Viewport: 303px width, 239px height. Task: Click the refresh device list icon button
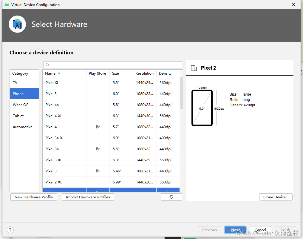[x=171, y=197]
